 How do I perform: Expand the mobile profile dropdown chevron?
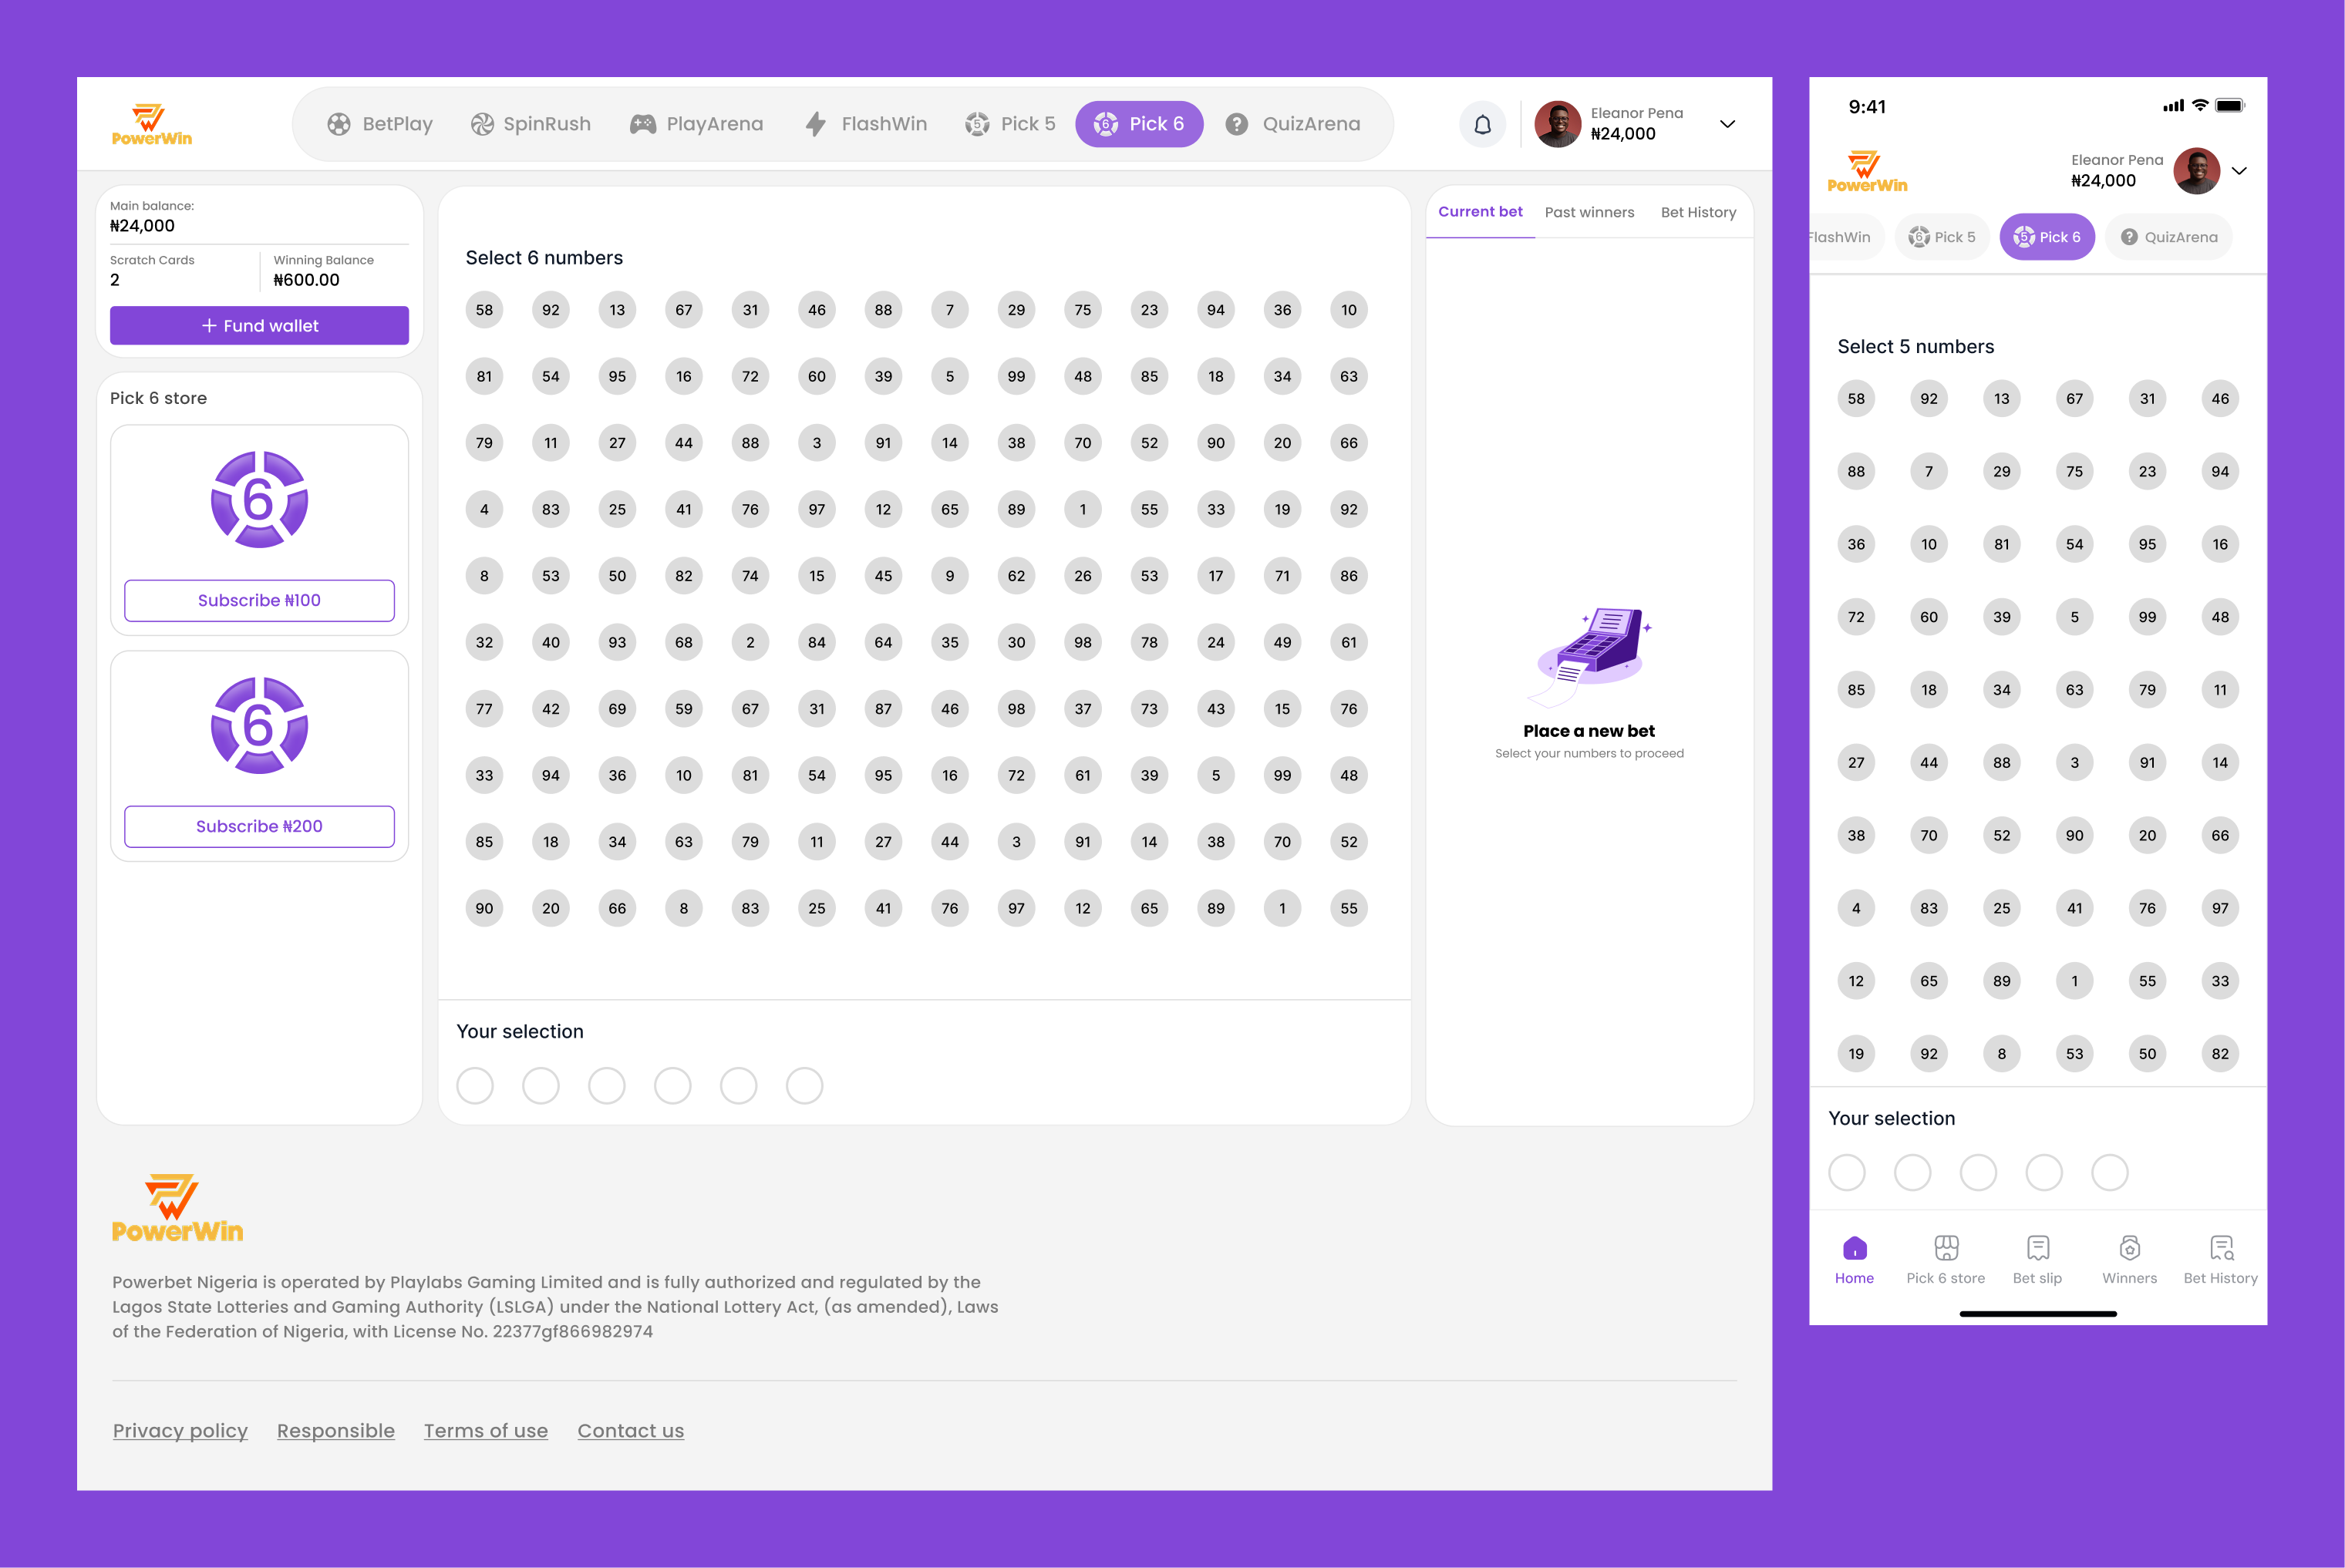pos(2239,171)
